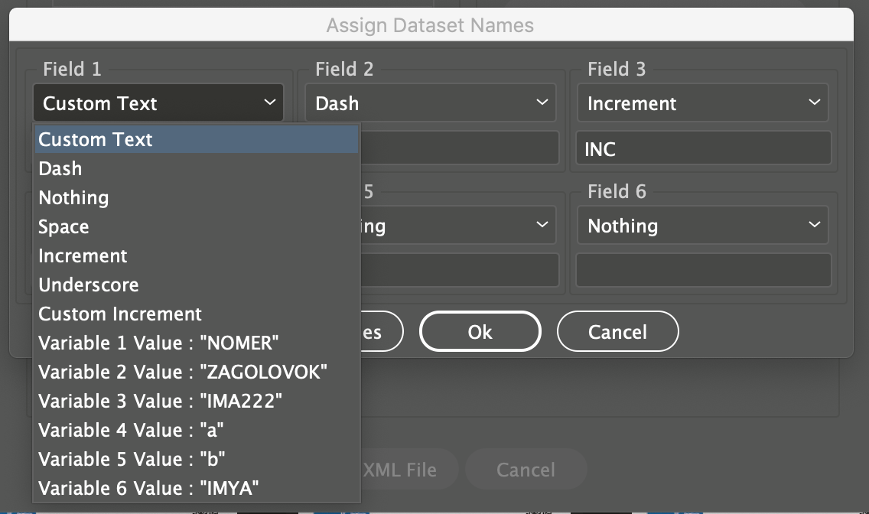Choose Dash option from list
This screenshot has width=869, height=514.
[x=60, y=169]
